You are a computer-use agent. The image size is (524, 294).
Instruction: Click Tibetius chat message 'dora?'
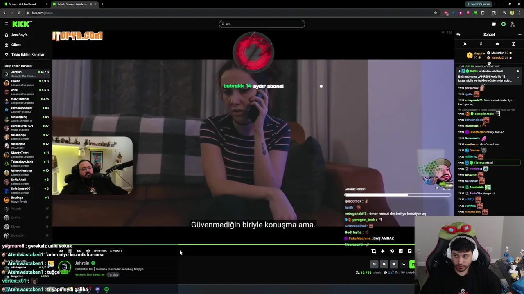tap(489, 163)
